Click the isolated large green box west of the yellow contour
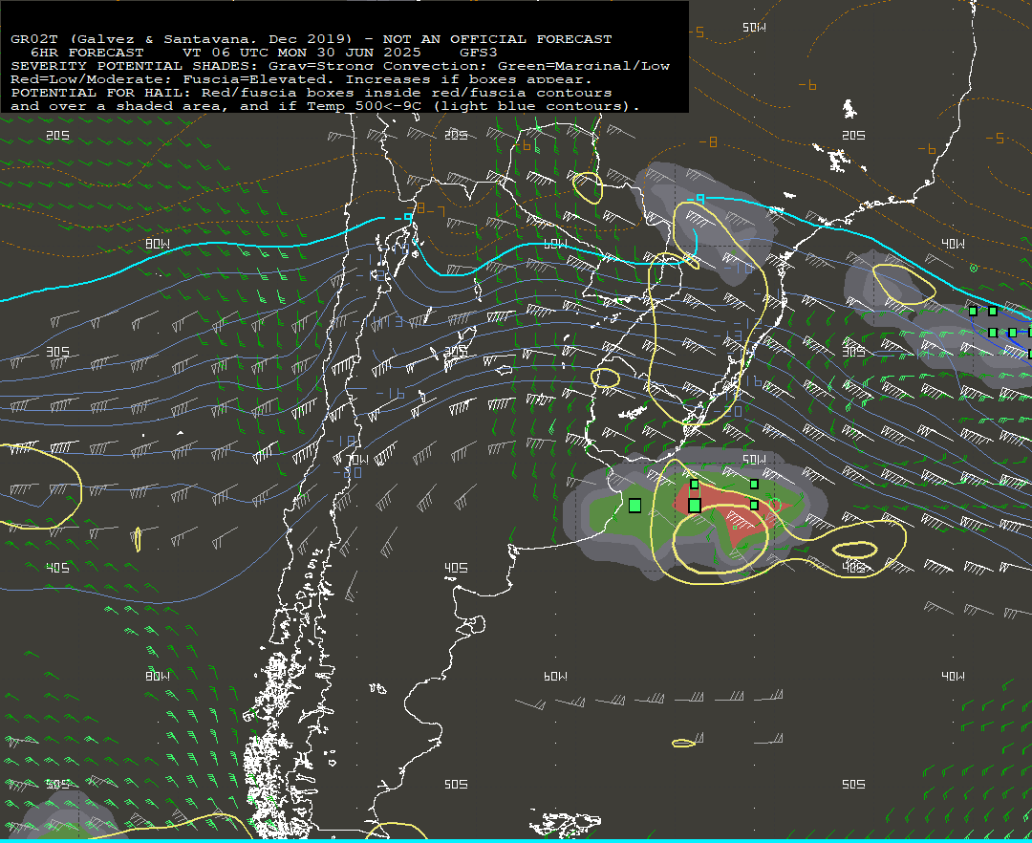The height and width of the screenshot is (843, 1032). (635, 506)
